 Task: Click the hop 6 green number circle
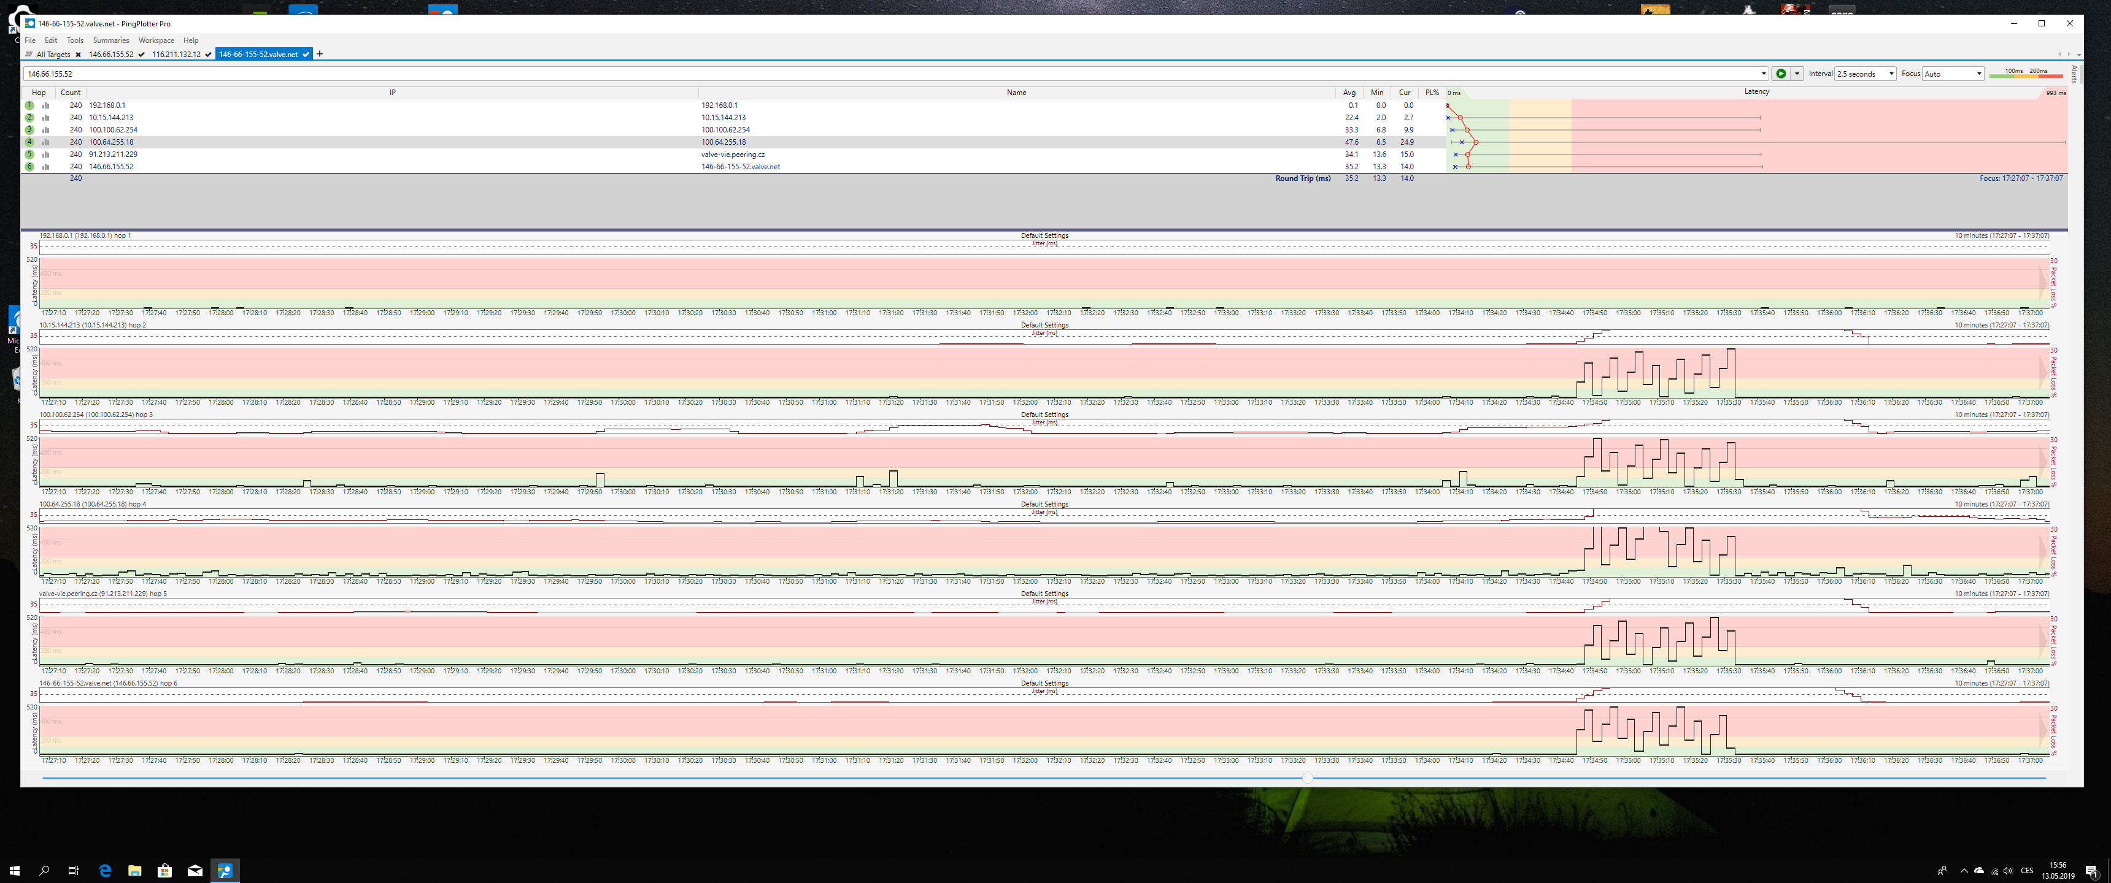pyautogui.click(x=29, y=167)
